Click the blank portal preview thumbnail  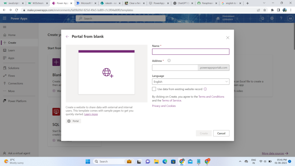click(x=107, y=73)
